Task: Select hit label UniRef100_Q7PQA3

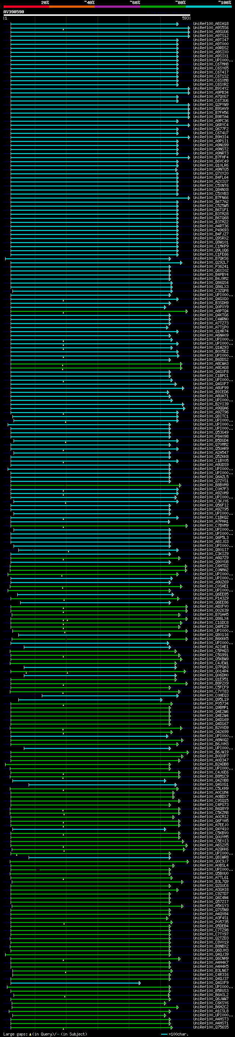Action: 211,667
